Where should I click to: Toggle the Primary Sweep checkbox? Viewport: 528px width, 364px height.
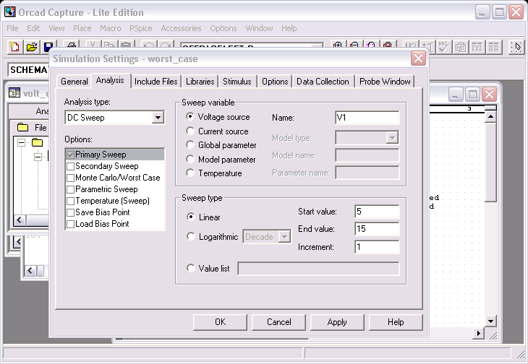(70, 155)
